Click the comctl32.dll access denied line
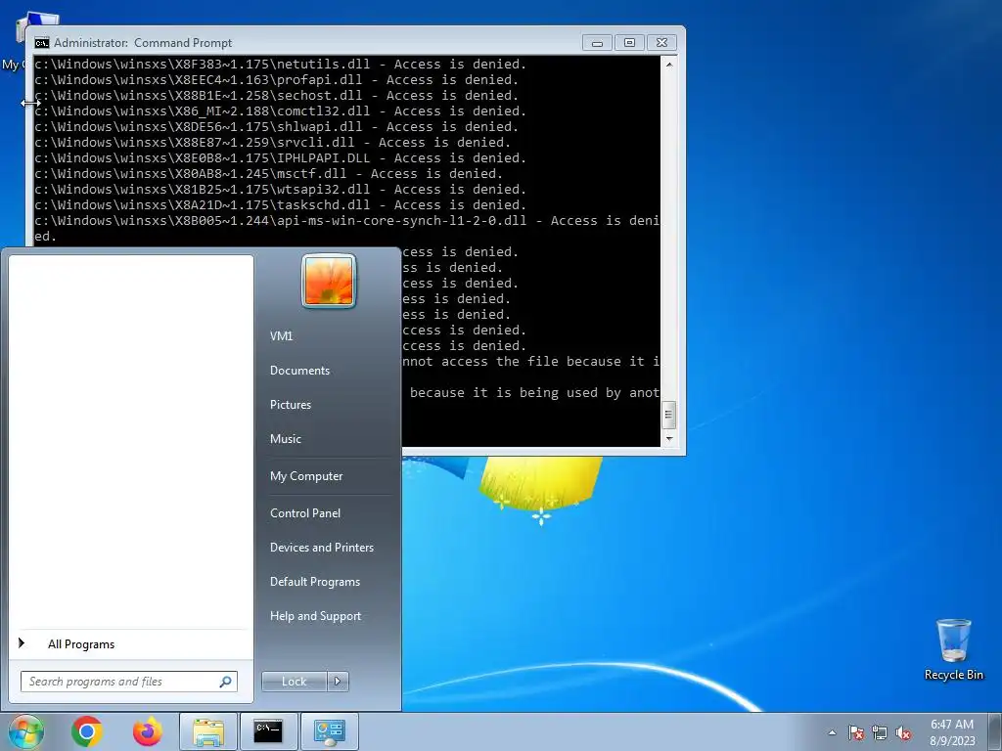This screenshot has width=1002, height=751. (x=281, y=111)
